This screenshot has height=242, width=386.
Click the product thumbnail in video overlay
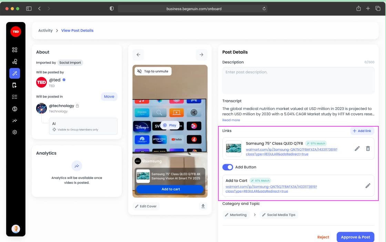143,176
